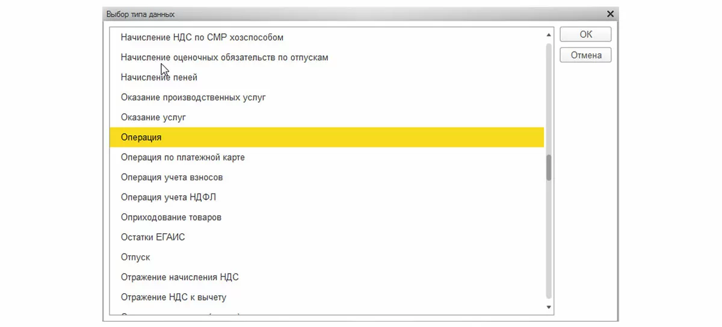Select Отражение НДС к вычету

(173, 297)
